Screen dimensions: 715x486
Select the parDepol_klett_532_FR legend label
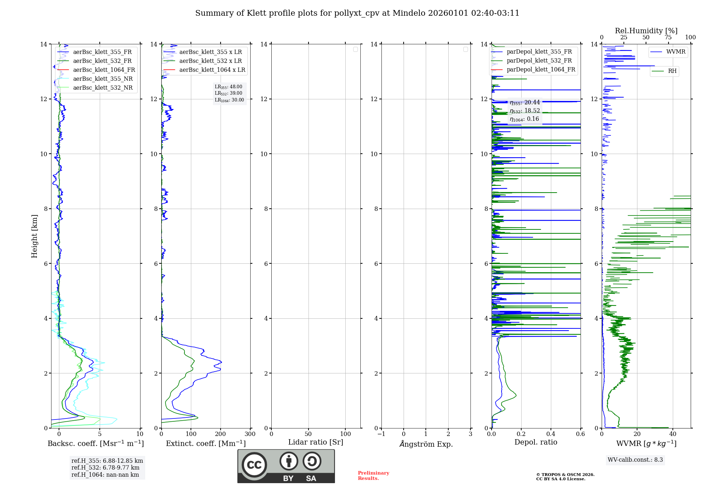[x=539, y=61]
